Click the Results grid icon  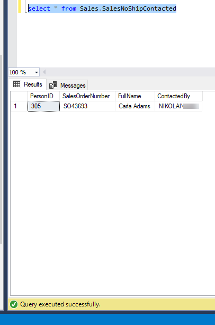16,84
